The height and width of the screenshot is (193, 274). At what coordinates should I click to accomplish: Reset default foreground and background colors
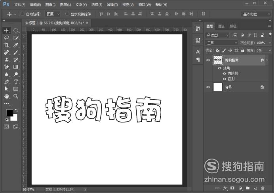tap(7, 120)
